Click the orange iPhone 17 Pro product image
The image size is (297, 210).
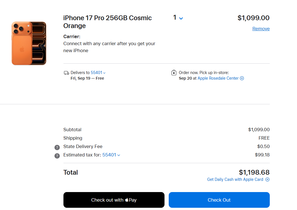(29, 43)
